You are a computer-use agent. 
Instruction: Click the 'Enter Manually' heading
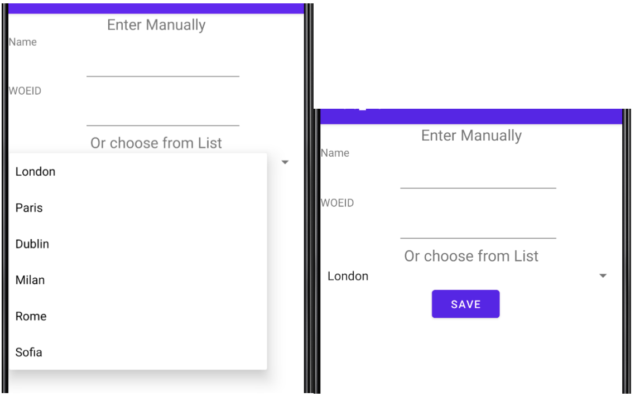tap(155, 25)
